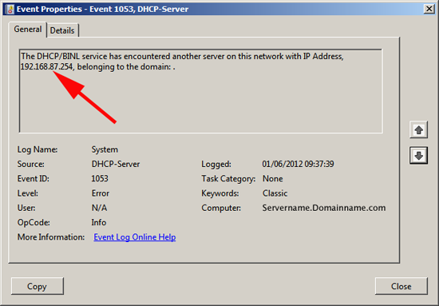Click the User value N/A
Viewport: 439px width, 306px height.
pos(99,208)
